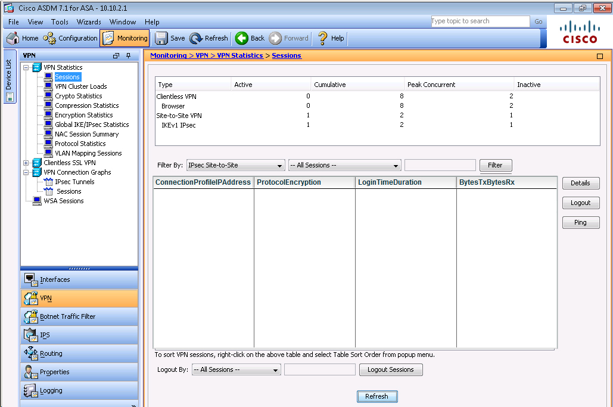This screenshot has height=407, width=613.
Task: Click the Details button
Action: click(x=580, y=184)
